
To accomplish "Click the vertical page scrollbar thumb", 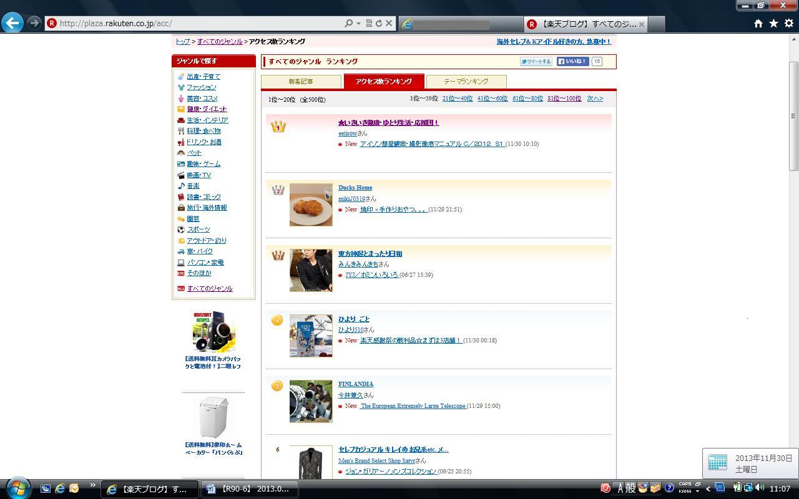I will [x=793, y=115].
